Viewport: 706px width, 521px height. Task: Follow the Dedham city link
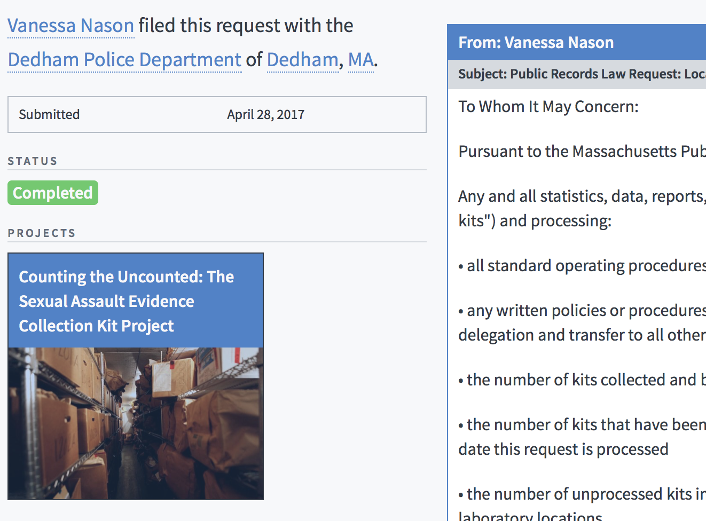point(303,60)
